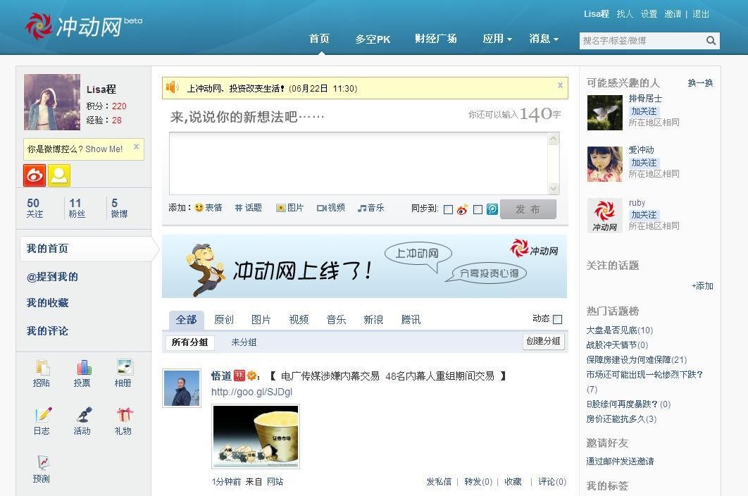Click the search magnifier icon
The height and width of the screenshot is (496, 748).
point(711,41)
